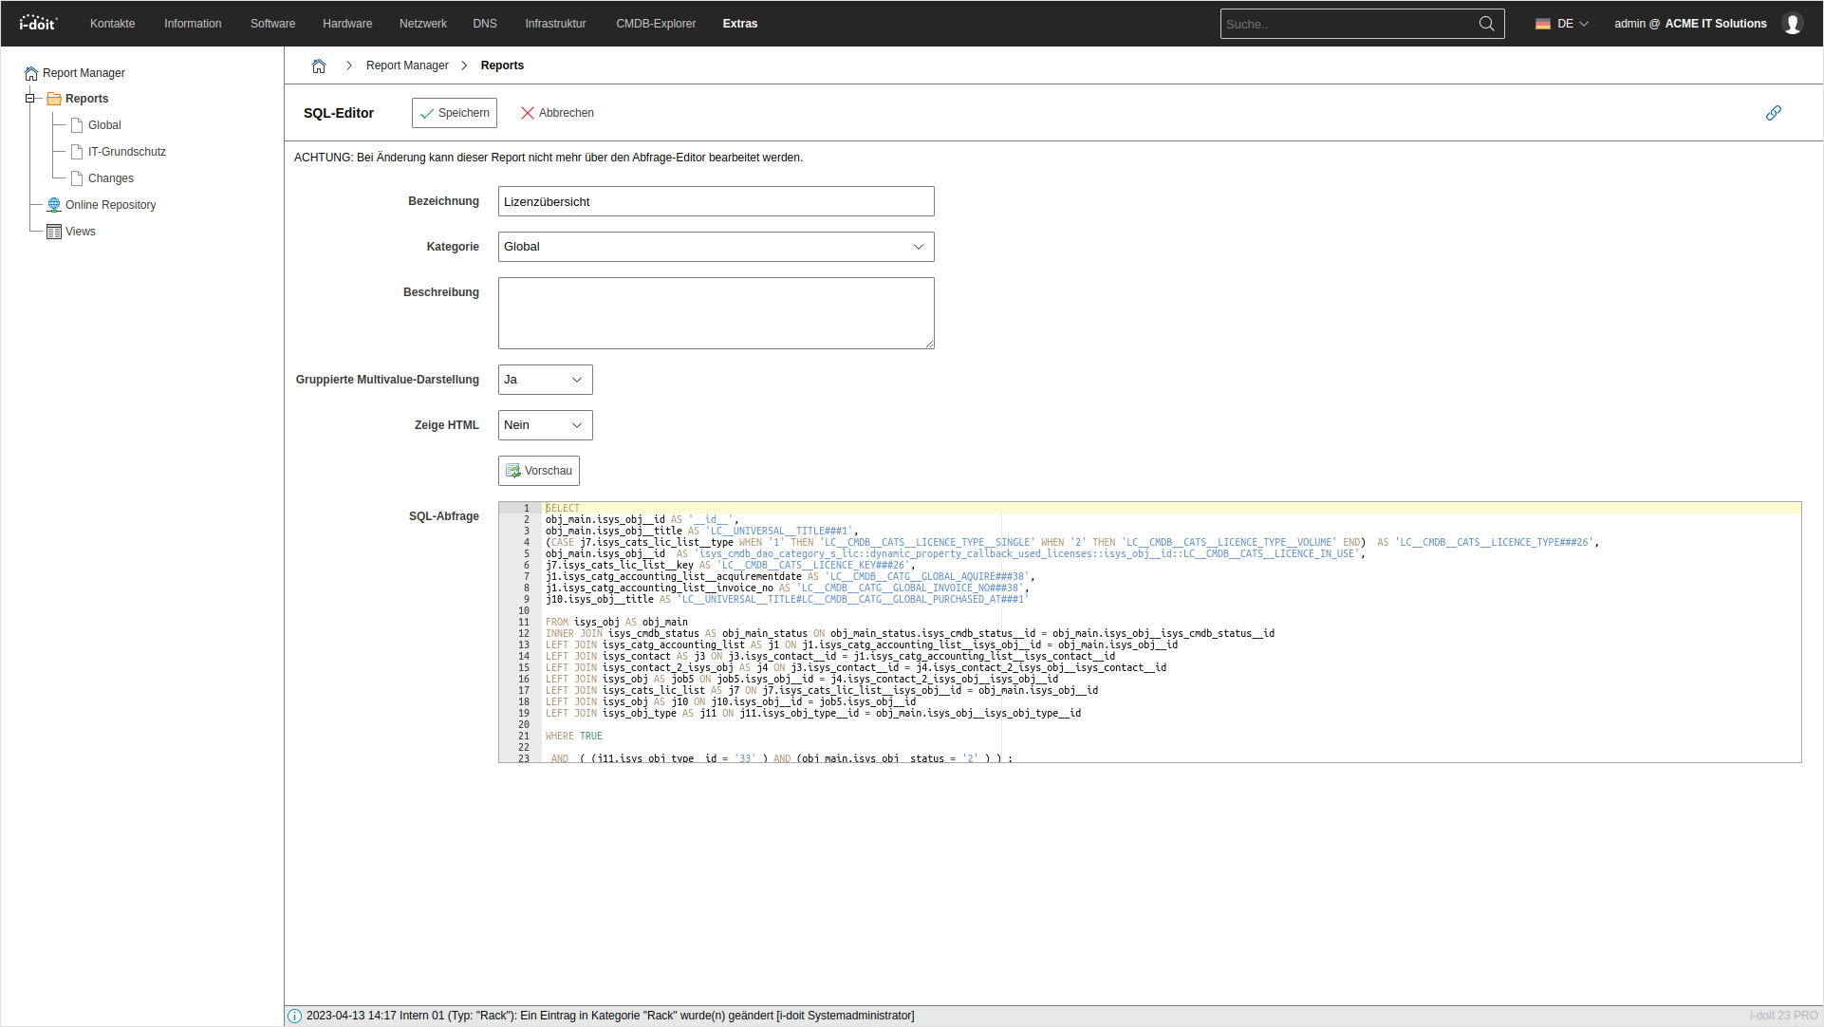The image size is (1824, 1027).
Task: Click the Report Manager house icon in tree
Action: [x=31, y=73]
